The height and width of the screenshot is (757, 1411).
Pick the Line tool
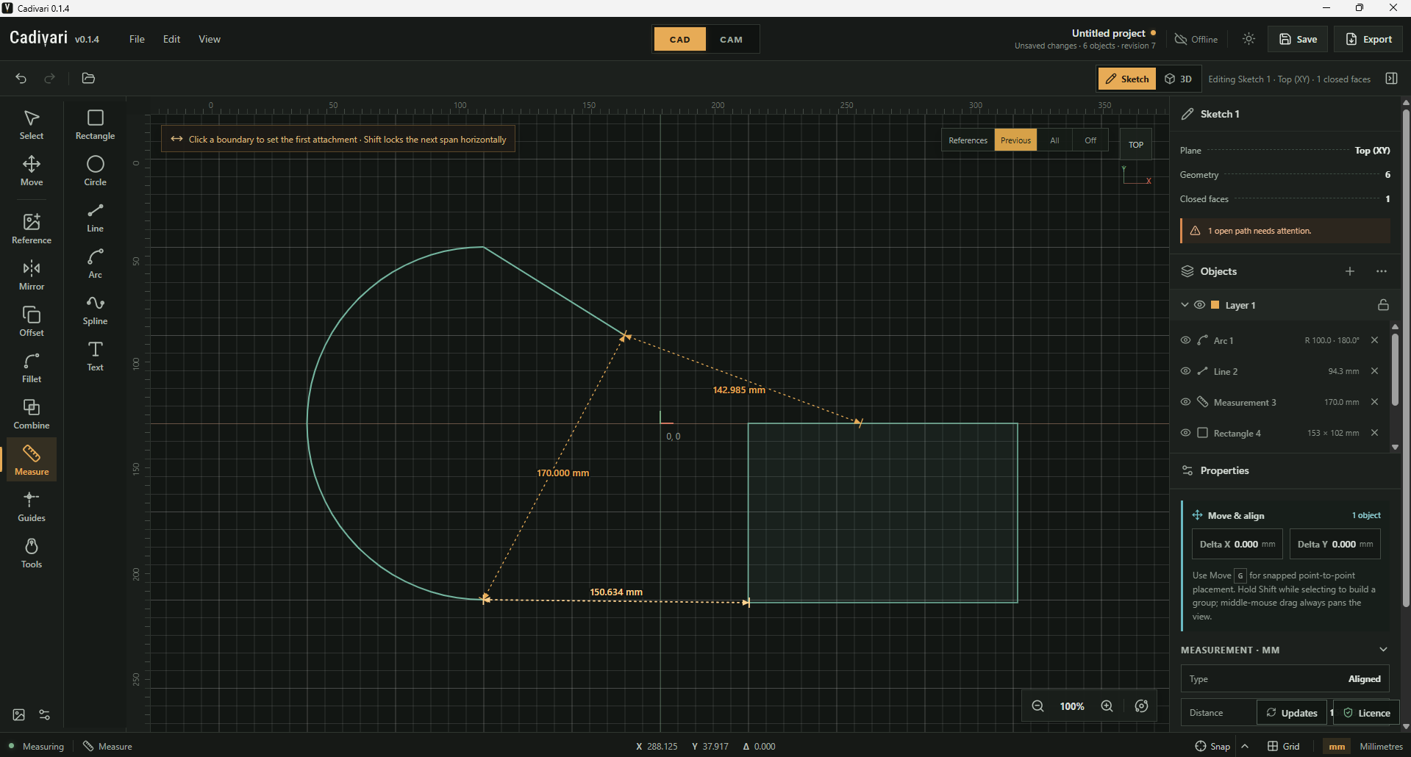[x=96, y=218]
